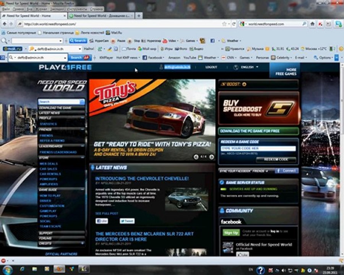Click the Facebook Like icon under Chevelle post
The width and height of the screenshot is (344, 275).
pos(102,221)
